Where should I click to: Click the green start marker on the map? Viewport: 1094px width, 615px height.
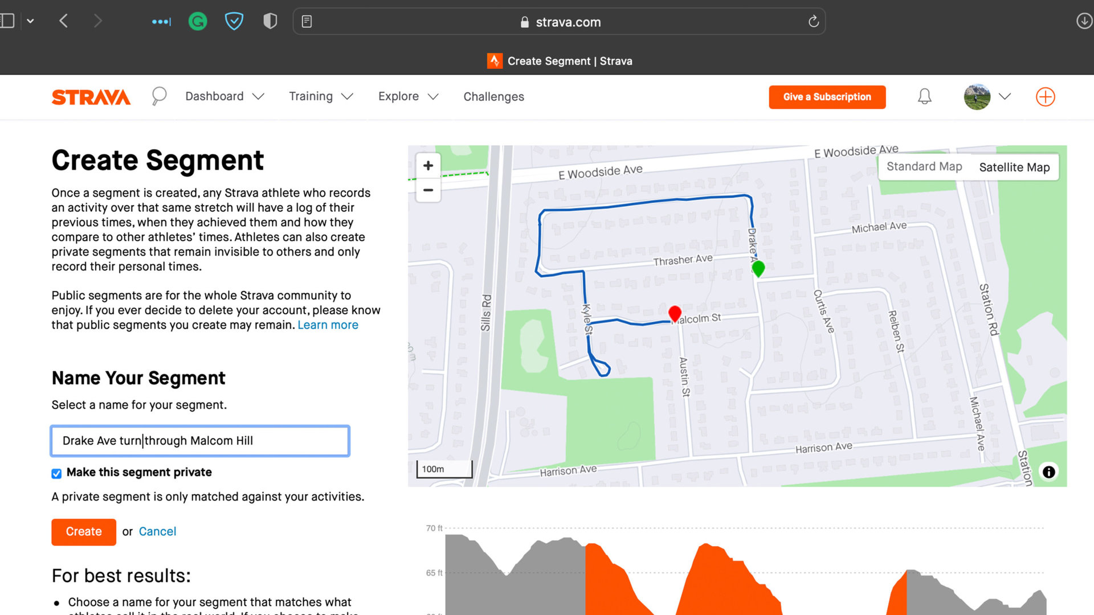tap(758, 268)
